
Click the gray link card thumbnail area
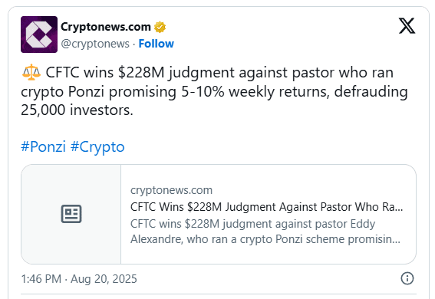click(71, 214)
